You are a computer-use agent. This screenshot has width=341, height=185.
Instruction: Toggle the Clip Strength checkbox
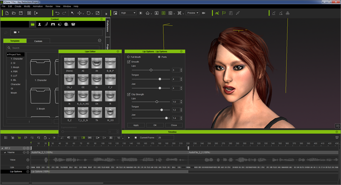pos(129,94)
